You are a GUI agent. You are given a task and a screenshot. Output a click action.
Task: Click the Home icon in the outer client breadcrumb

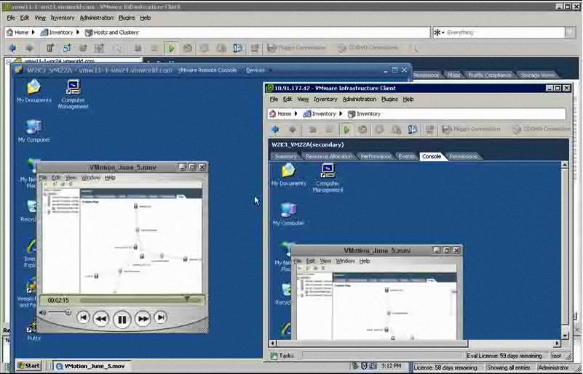[10, 32]
